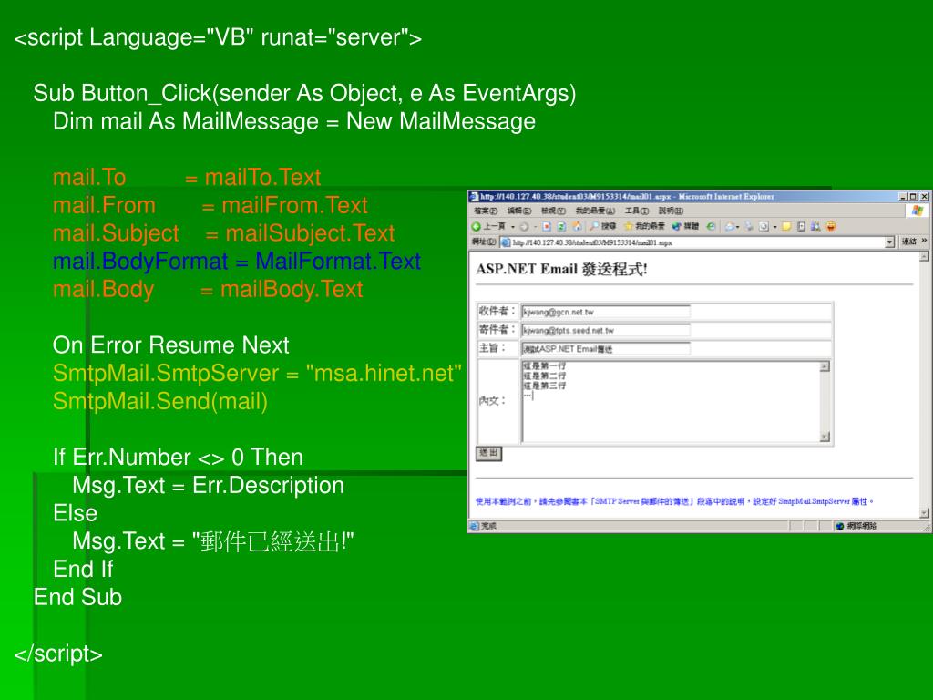Open the Tools (工具) menu
Image resolution: width=933 pixels, height=700 pixels.
point(637,211)
